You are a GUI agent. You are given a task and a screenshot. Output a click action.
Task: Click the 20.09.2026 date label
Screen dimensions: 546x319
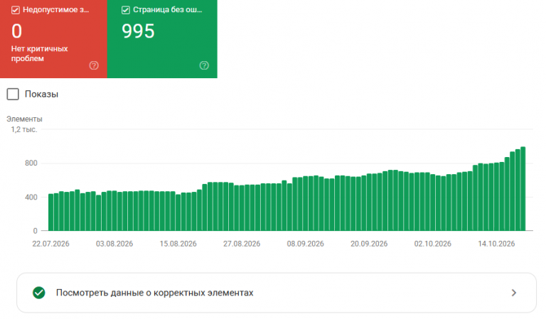[x=369, y=244]
